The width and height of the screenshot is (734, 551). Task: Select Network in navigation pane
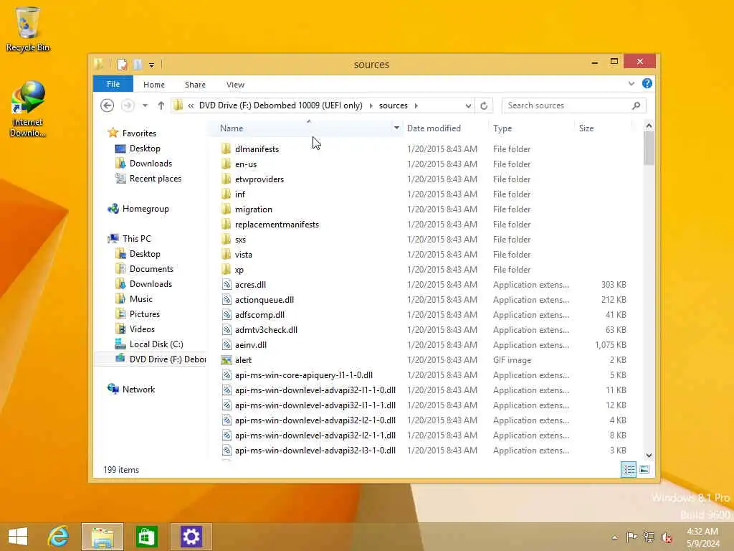[x=138, y=389]
